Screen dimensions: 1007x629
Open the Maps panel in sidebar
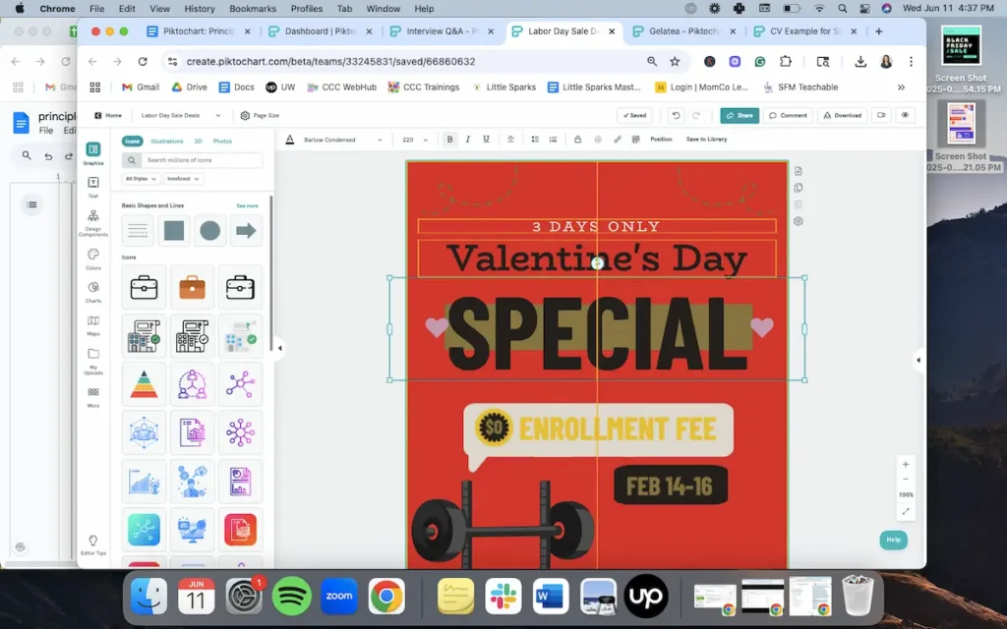(93, 323)
